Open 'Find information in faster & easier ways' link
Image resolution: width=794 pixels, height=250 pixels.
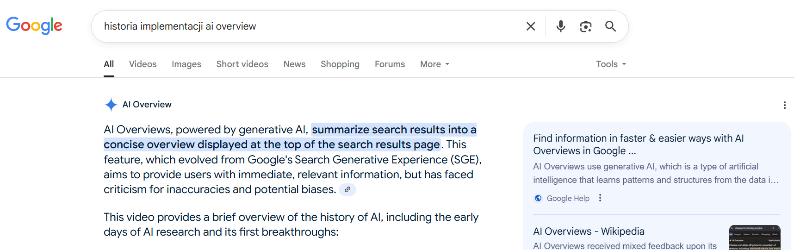click(639, 144)
